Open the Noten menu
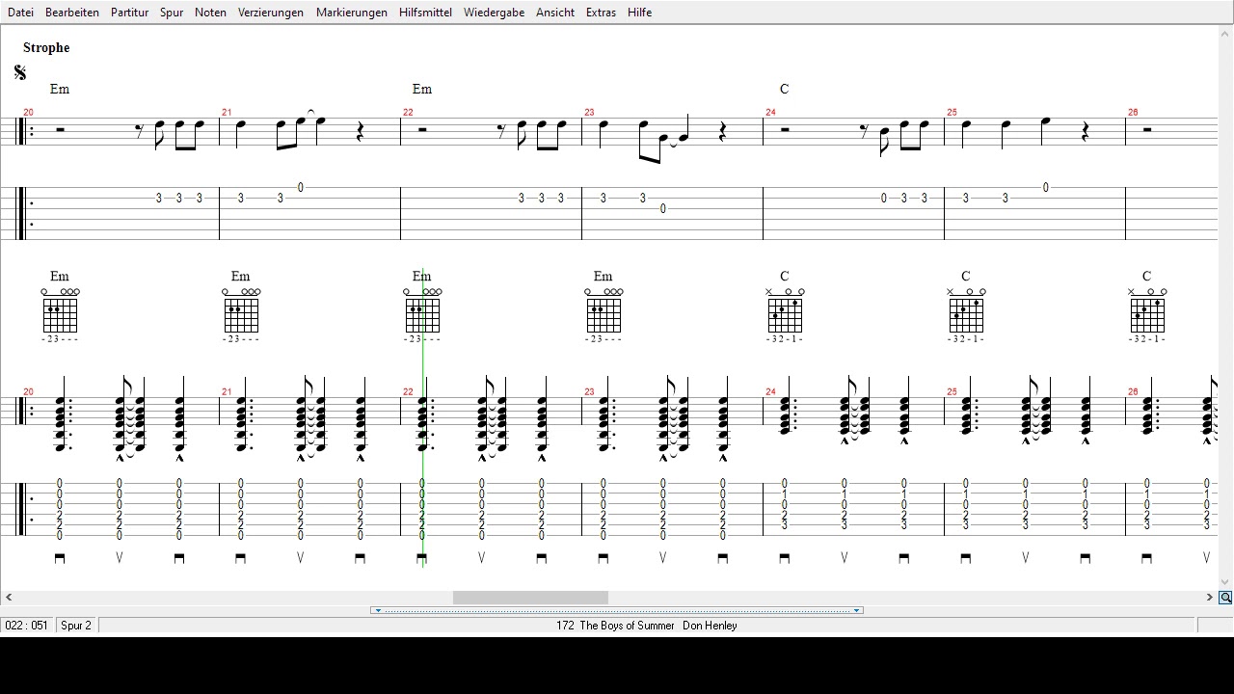The height and width of the screenshot is (694, 1234). [210, 13]
